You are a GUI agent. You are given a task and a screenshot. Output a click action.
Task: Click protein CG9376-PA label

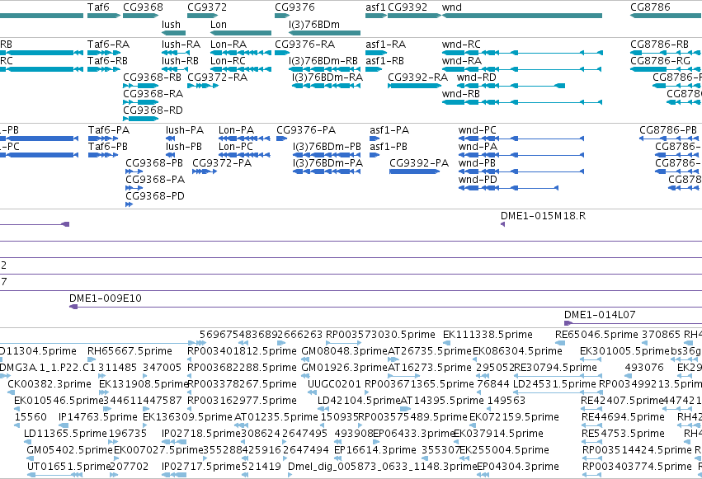[x=306, y=130]
